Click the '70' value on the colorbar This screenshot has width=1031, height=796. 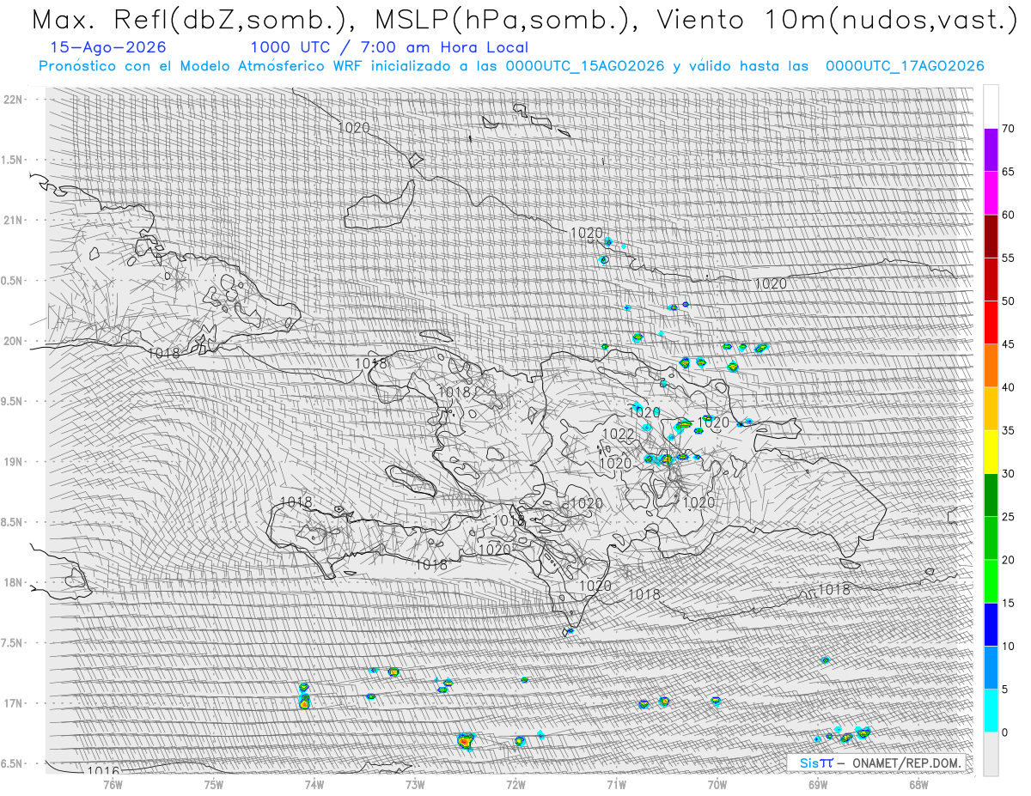pos(1008,129)
